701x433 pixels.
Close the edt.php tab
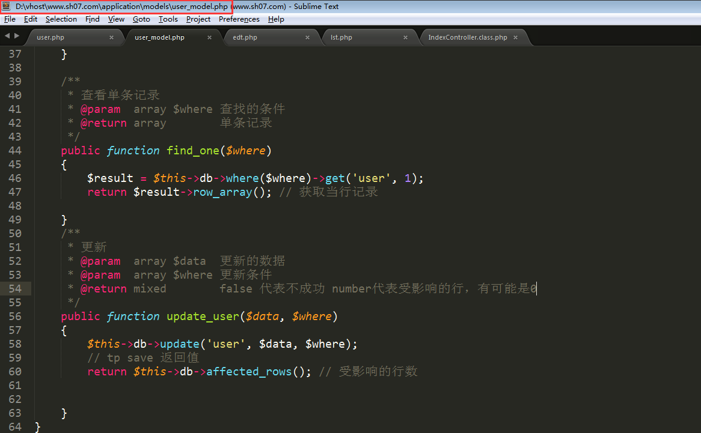pos(307,37)
